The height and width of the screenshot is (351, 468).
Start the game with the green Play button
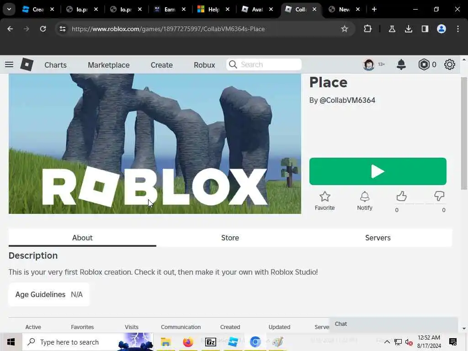point(378,171)
